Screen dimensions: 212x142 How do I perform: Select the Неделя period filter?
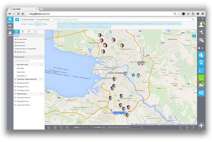pyautogui.click(x=38, y=24)
